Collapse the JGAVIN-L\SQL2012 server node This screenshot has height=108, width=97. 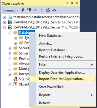(4, 28)
